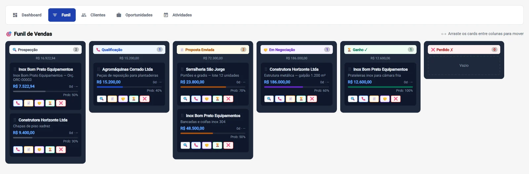The width and height of the screenshot is (529, 174).
Task: Click trophy icon on Agromáquinas Cerrado card
Action: click(x=134, y=99)
